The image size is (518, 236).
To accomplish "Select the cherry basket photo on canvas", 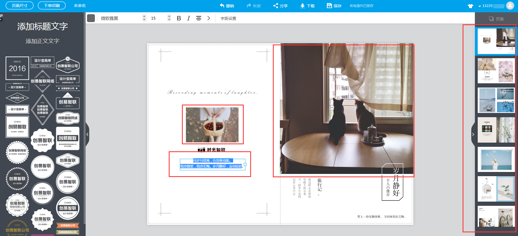I will (212, 125).
